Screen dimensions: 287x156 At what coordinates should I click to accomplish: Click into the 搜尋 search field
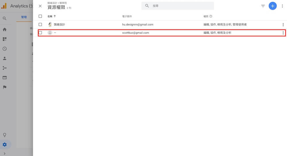pyautogui.click(x=178, y=6)
